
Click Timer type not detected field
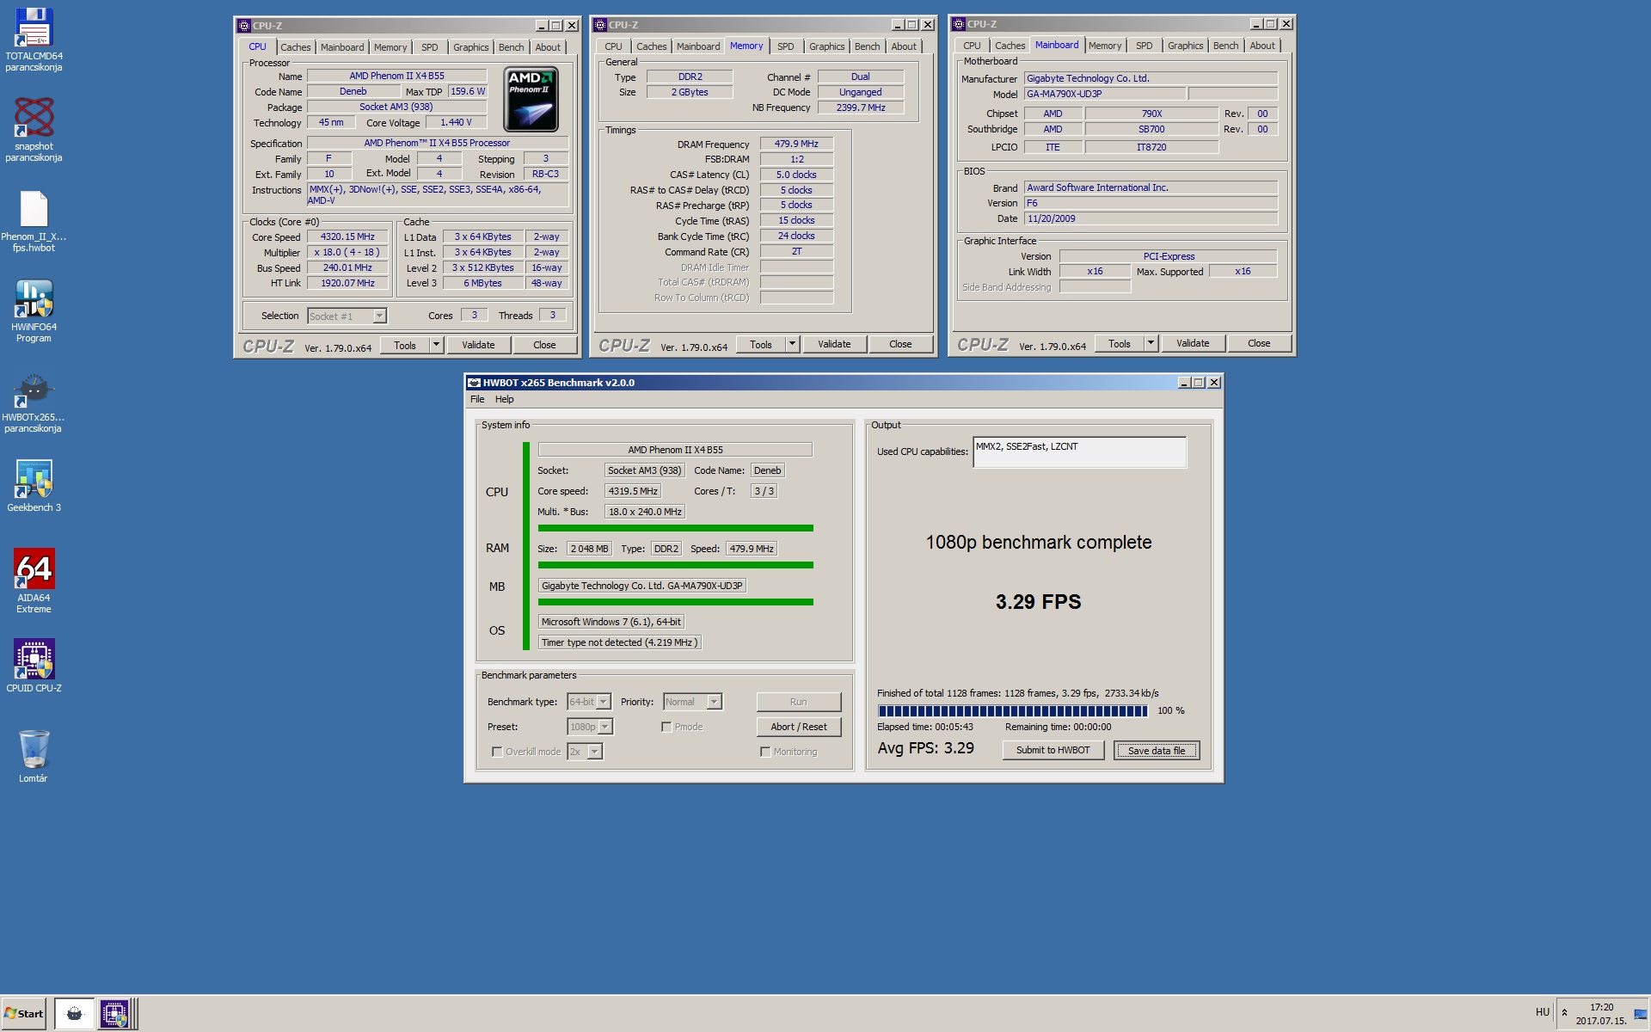click(619, 642)
